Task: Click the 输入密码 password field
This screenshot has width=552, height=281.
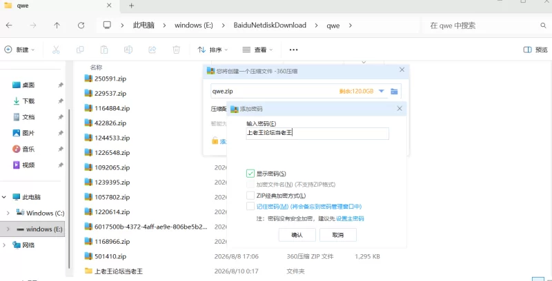Action: point(317,133)
